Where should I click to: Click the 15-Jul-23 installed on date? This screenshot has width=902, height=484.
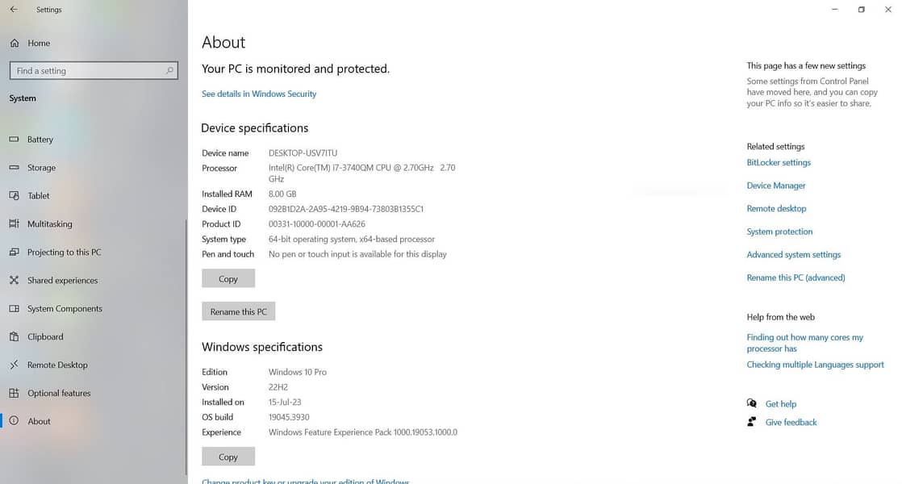coord(284,402)
